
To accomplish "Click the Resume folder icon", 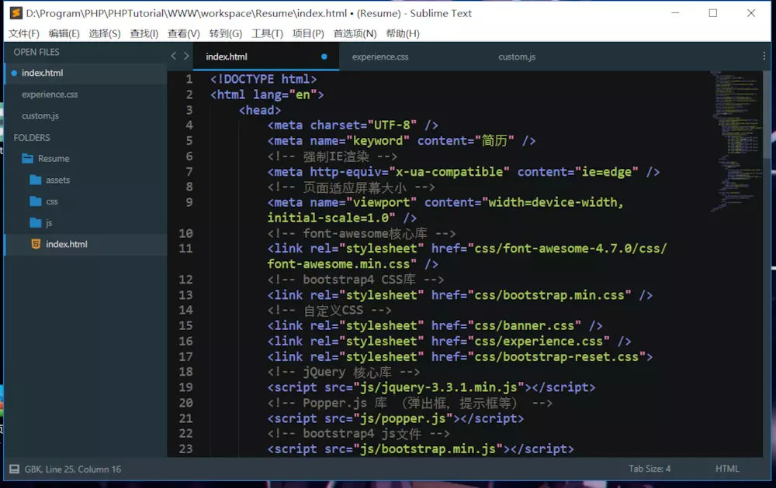I will point(28,159).
